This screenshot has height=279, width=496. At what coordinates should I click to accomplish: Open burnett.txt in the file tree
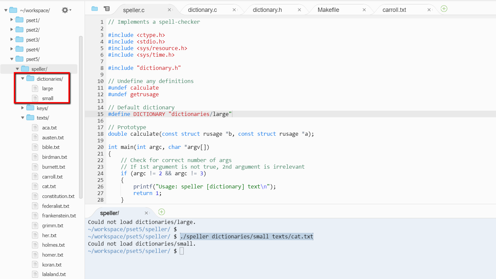pyautogui.click(x=54, y=167)
